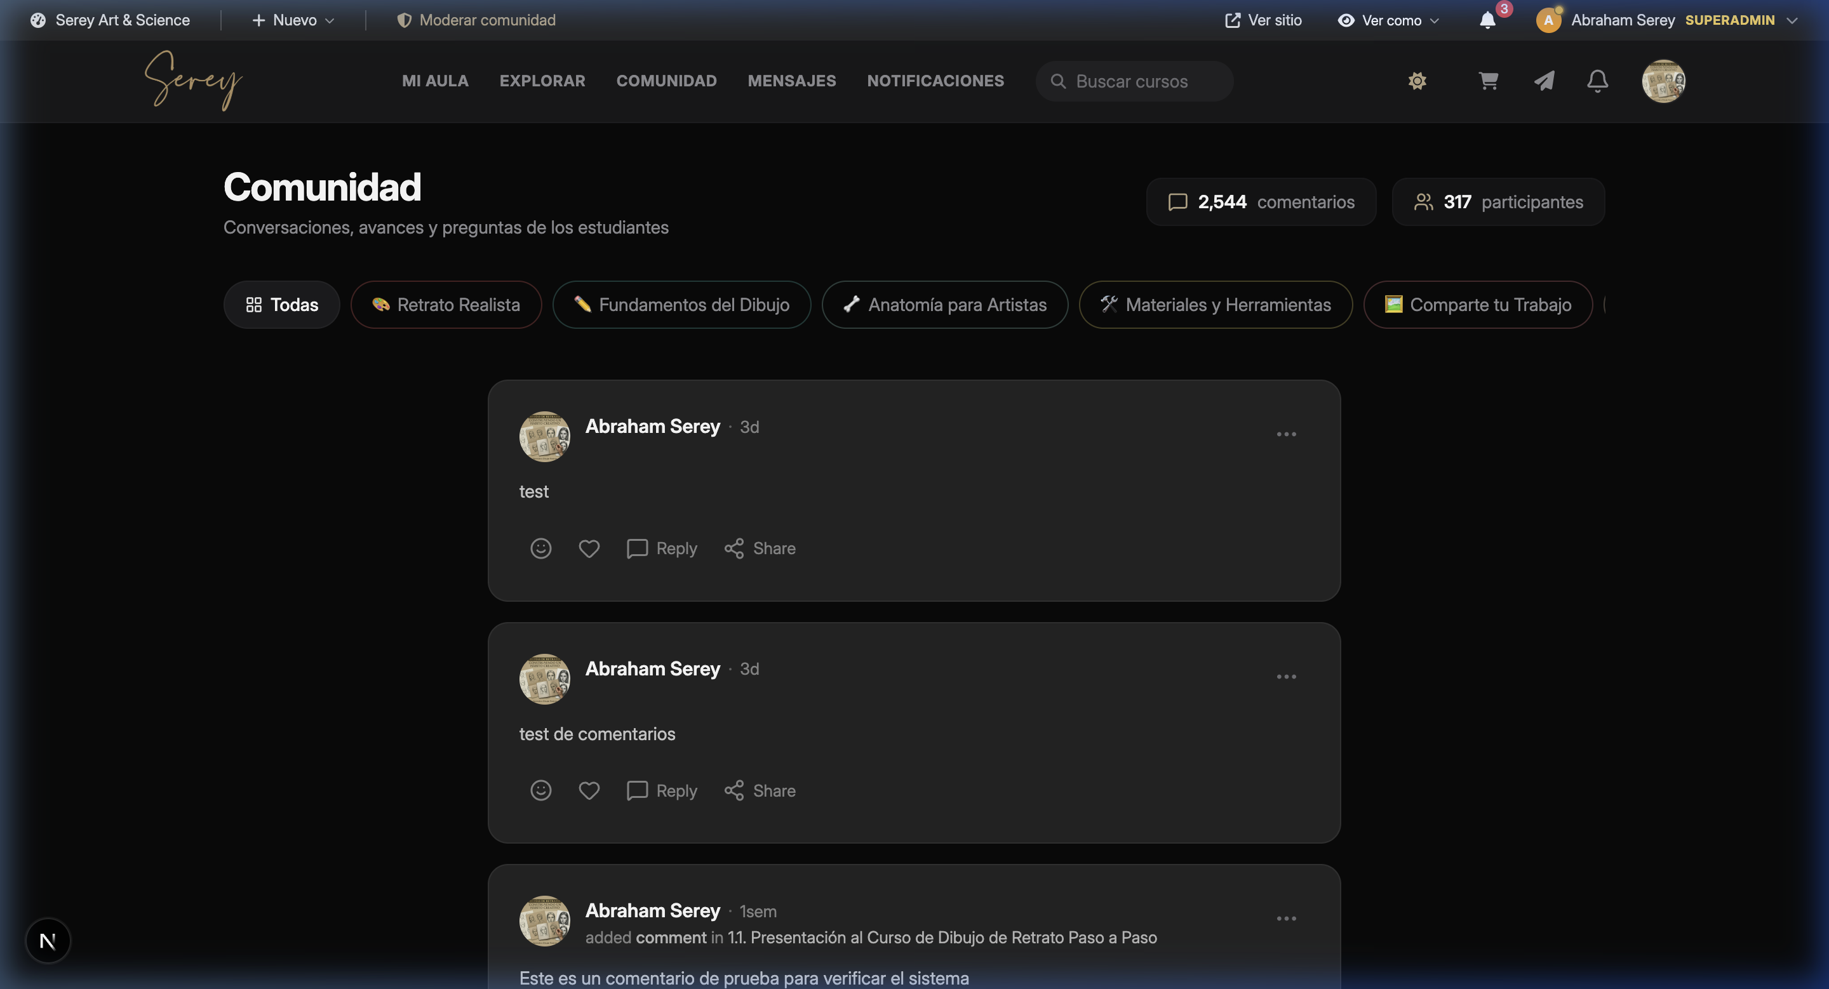Open the Ver sitio external link icon
The width and height of the screenshot is (1829, 989).
coord(1233,20)
